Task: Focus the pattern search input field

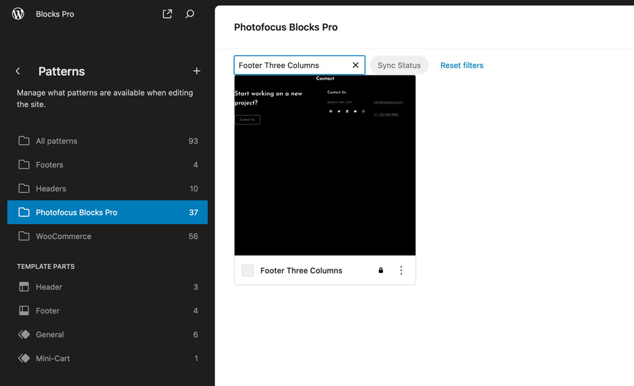Action: [292, 65]
